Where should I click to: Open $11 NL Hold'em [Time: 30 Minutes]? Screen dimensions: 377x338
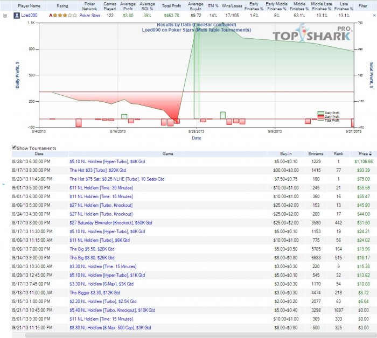pos(101,188)
